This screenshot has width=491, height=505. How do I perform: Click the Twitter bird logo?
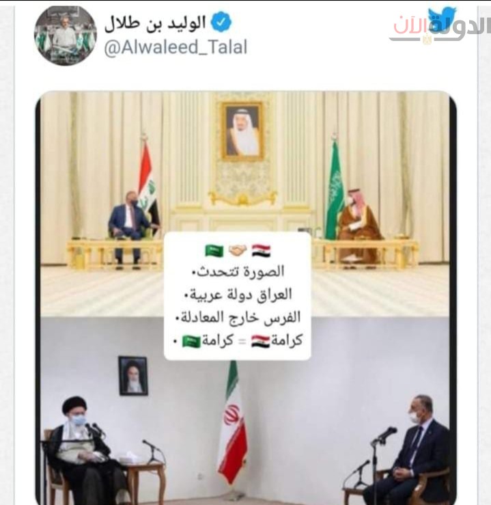tap(443, 19)
